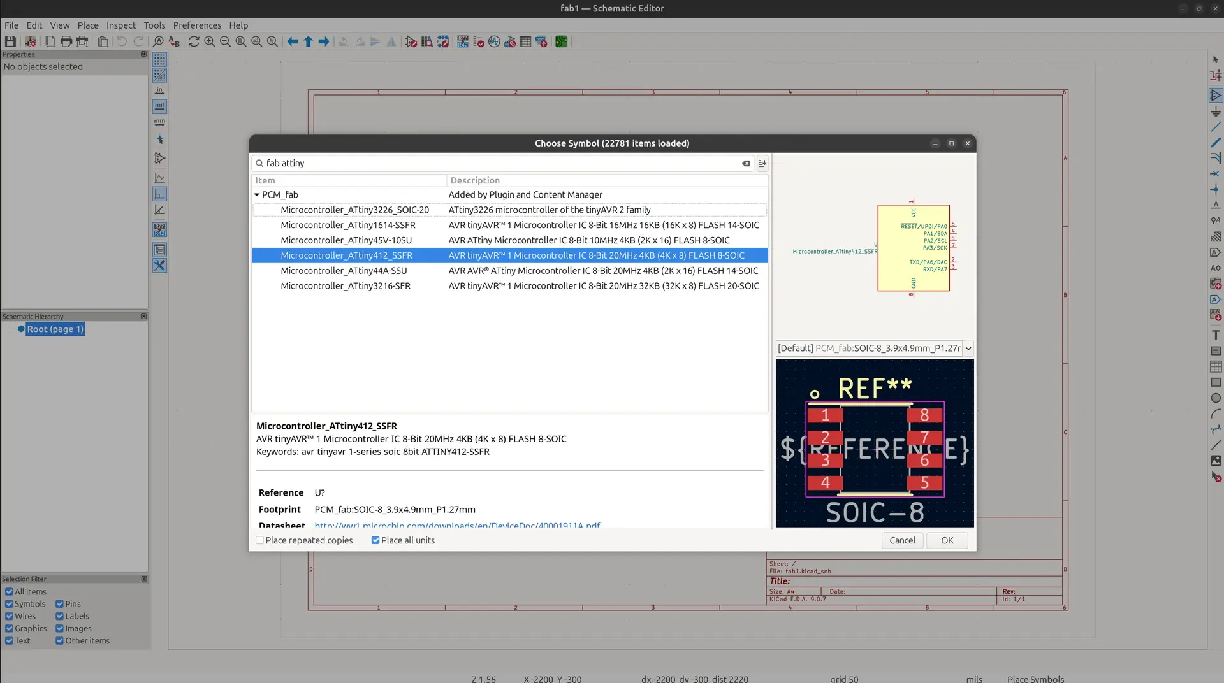The width and height of the screenshot is (1224, 683).
Task: Open the Tools menu
Action: (154, 25)
